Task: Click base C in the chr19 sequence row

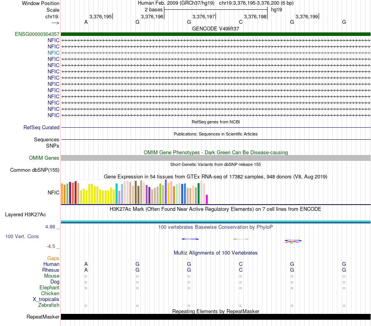Action: pyautogui.click(x=241, y=22)
